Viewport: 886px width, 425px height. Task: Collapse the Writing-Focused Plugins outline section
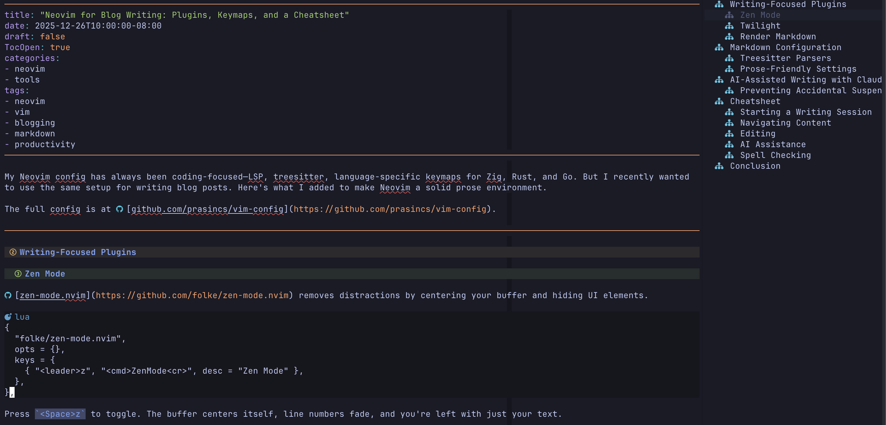(720, 4)
